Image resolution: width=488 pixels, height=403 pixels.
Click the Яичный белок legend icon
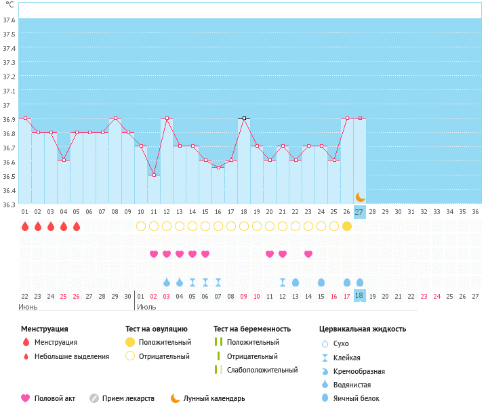coord(325,398)
